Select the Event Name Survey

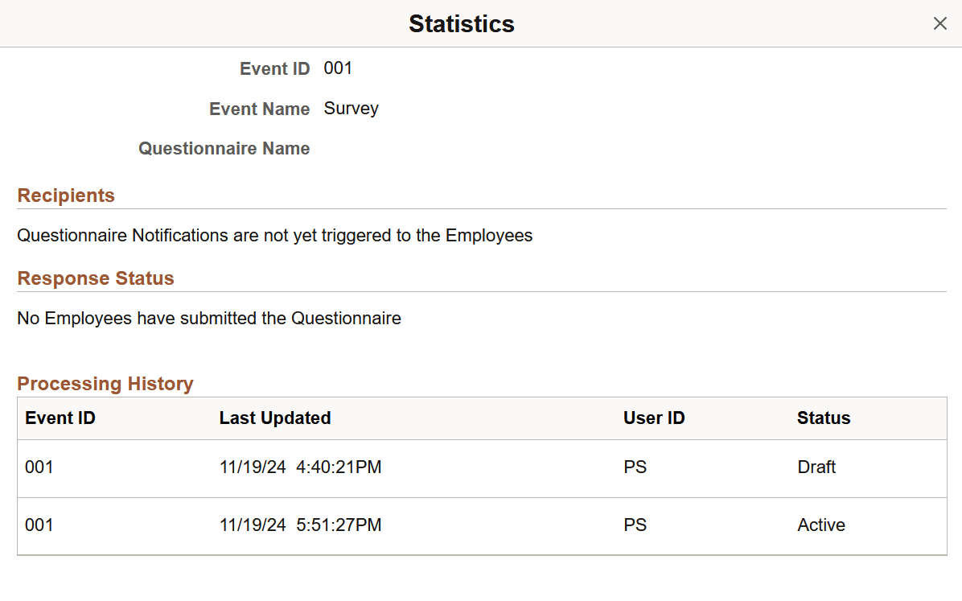[x=351, y=109]
